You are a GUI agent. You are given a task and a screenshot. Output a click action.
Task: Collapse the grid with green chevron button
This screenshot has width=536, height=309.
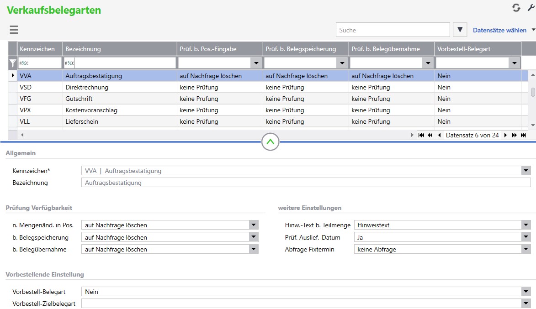(271, 142)
